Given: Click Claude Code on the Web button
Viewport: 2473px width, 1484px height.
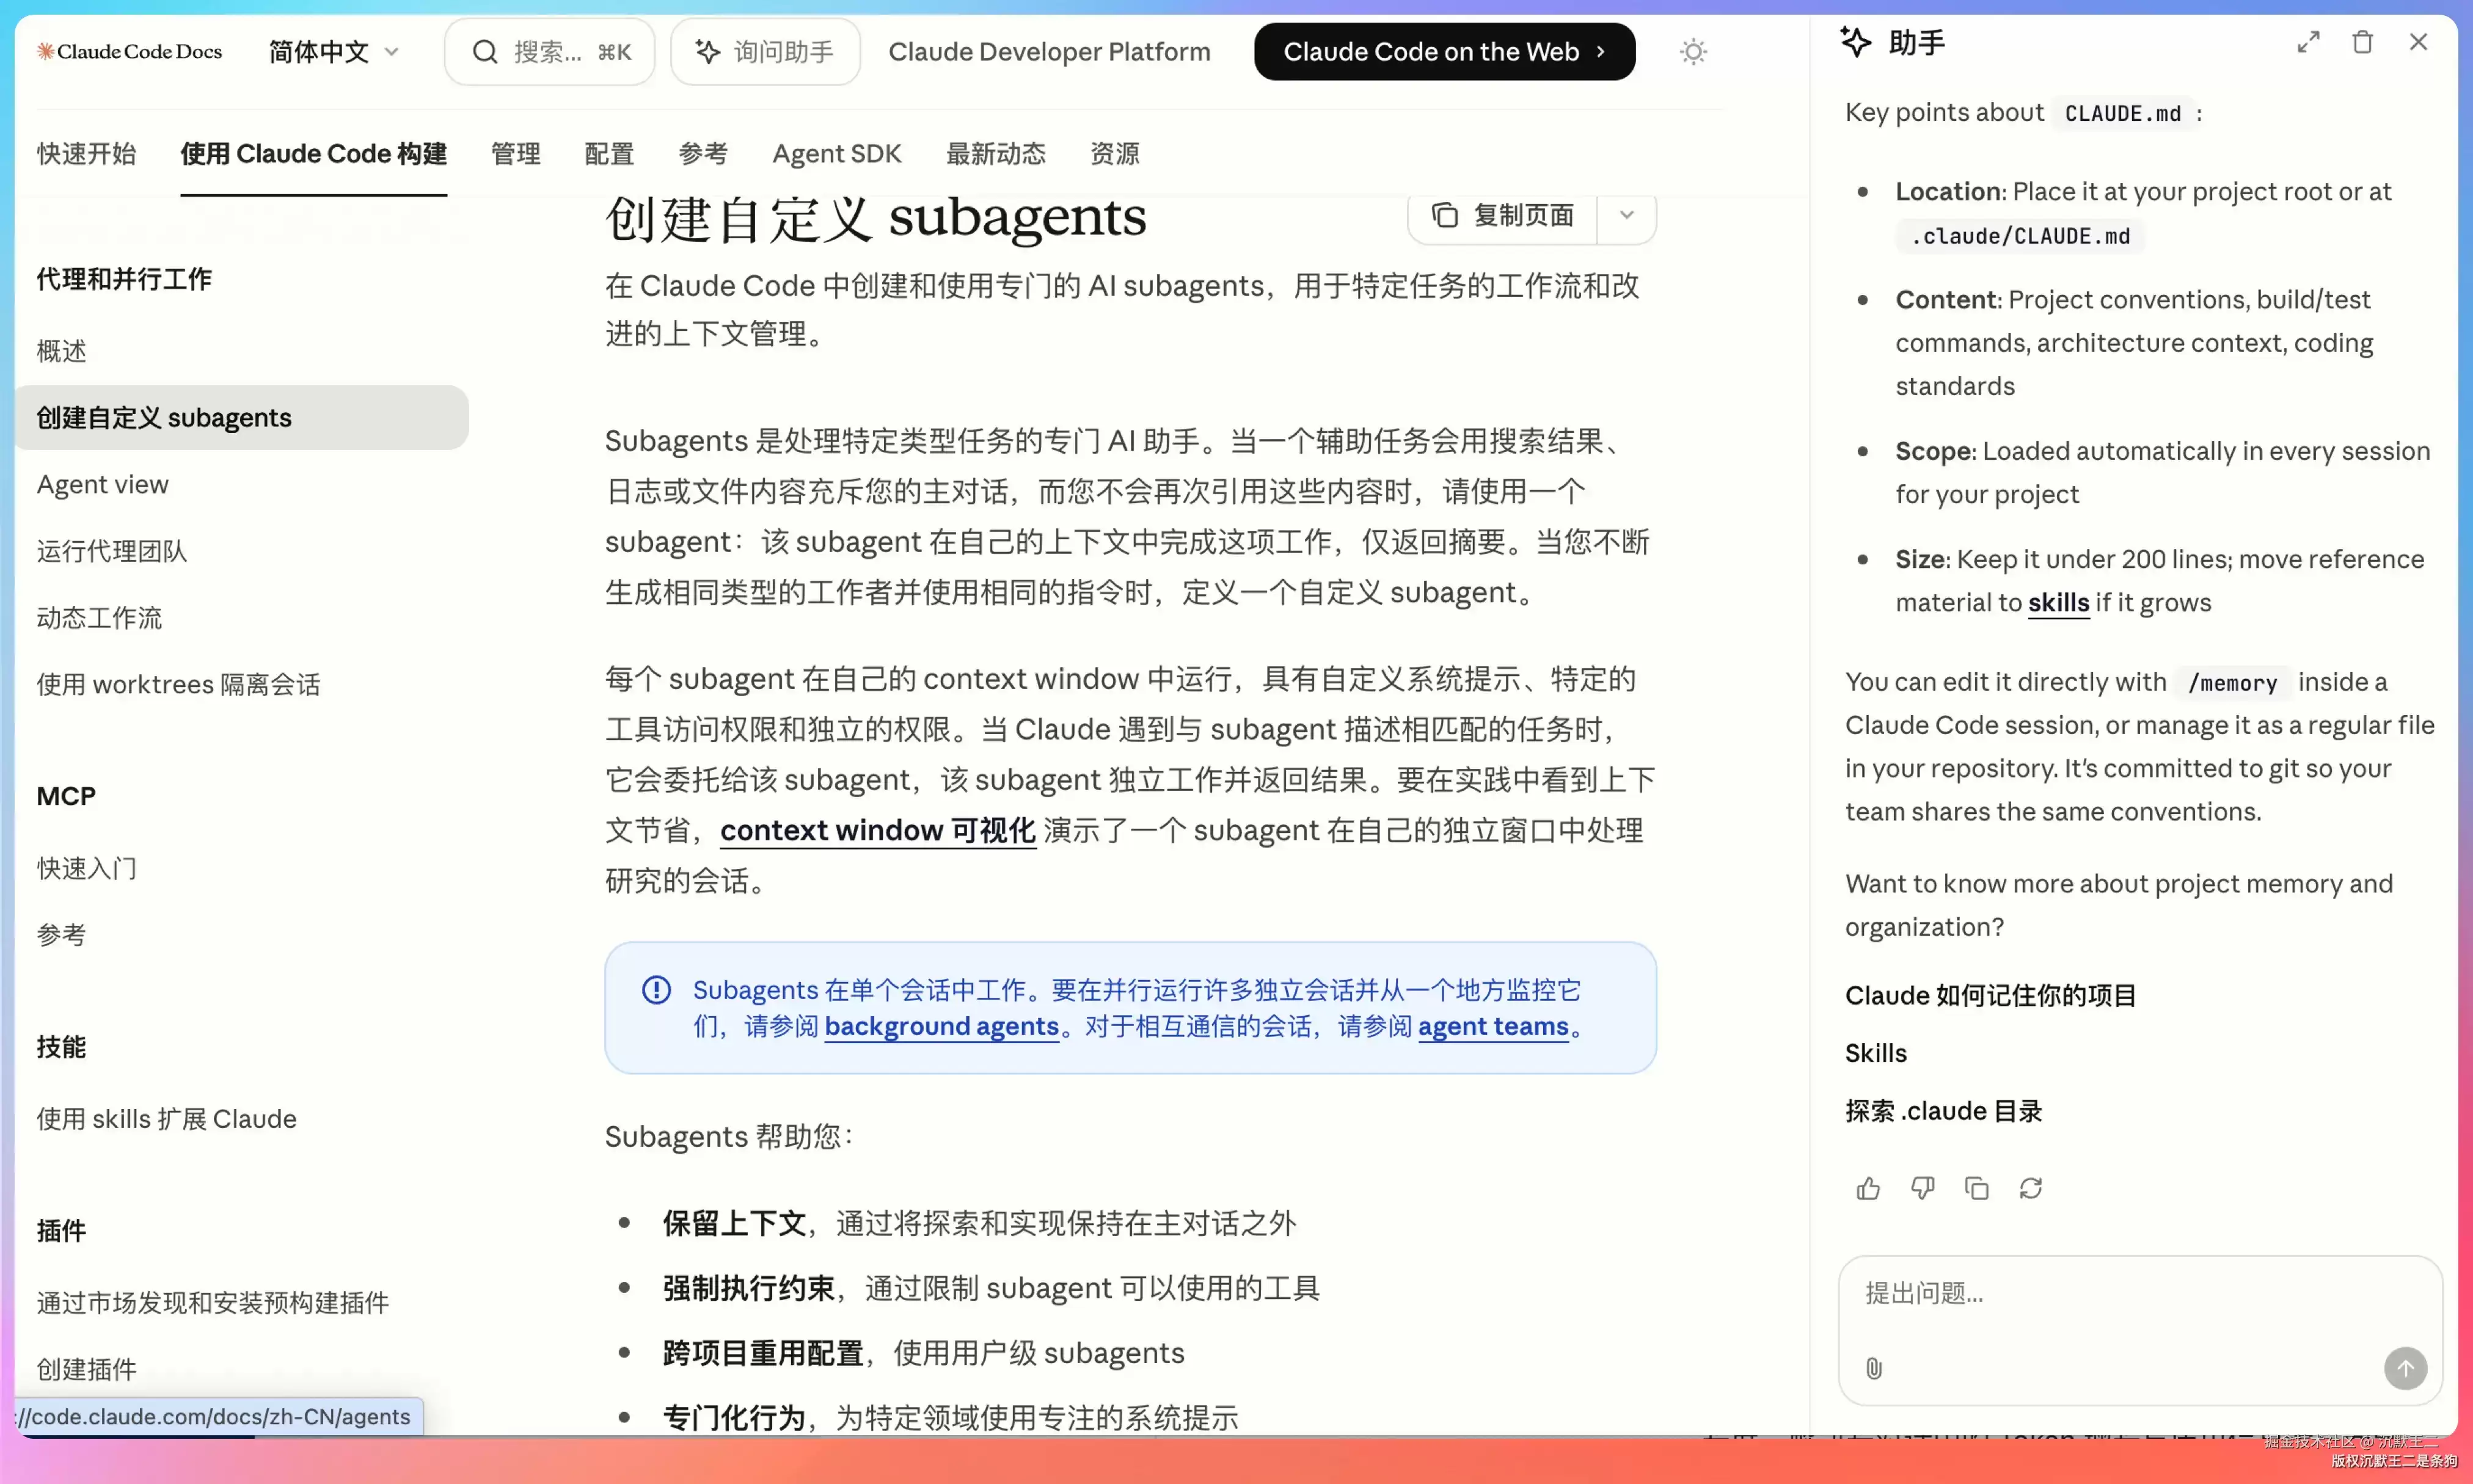Looking at the screenshot, I should point(1444,51).
